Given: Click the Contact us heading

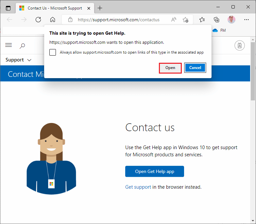Looking at the screenshot, I should tap(150, 128).
